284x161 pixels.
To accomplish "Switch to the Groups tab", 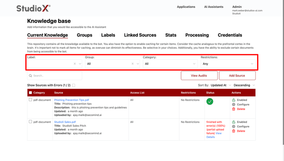I will pyautogui.click(x=84, y=35).
